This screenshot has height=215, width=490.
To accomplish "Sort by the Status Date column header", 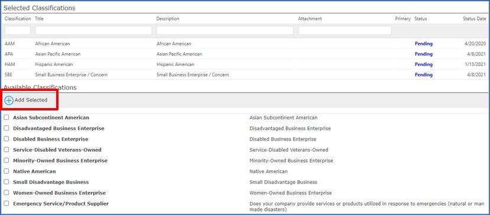I will 475,19.
